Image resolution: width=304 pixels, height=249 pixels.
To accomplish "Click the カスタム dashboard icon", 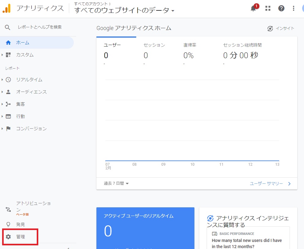I will (8, 55).
